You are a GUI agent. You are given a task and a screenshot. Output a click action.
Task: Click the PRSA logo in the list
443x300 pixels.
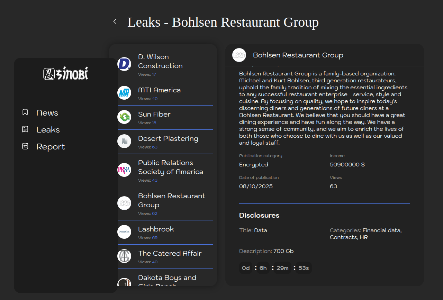[124, 170]
